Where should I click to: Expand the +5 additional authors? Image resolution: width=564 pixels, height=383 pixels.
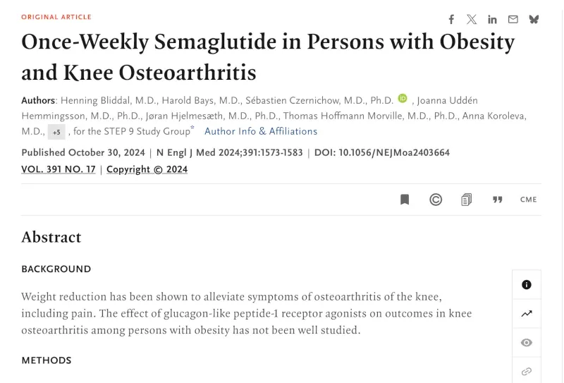pos(56,132)
